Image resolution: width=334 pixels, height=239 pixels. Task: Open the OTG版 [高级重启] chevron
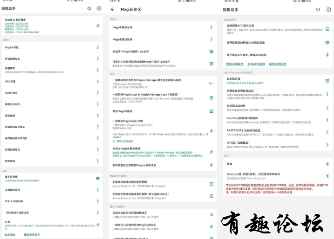coord(327,144)
